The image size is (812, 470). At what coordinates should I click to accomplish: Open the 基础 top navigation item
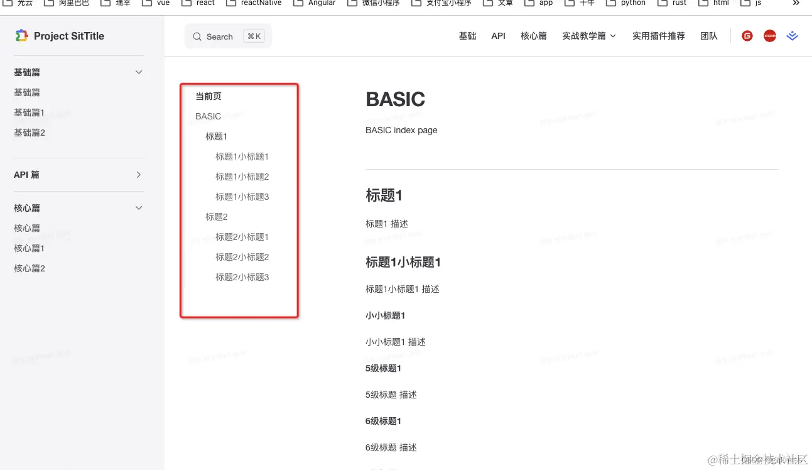[x=467, y=36]
